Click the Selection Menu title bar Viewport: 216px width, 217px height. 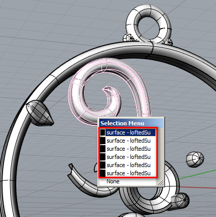(131, 123)
